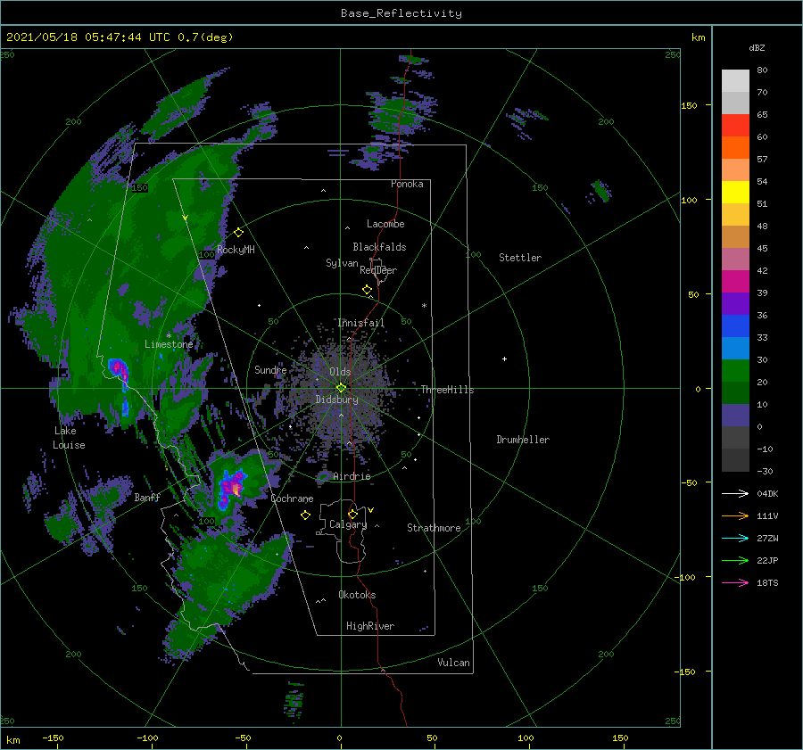Select the red 65-60 dBZ swatch
Screen dimensions: 803x750
pos(735,126)
